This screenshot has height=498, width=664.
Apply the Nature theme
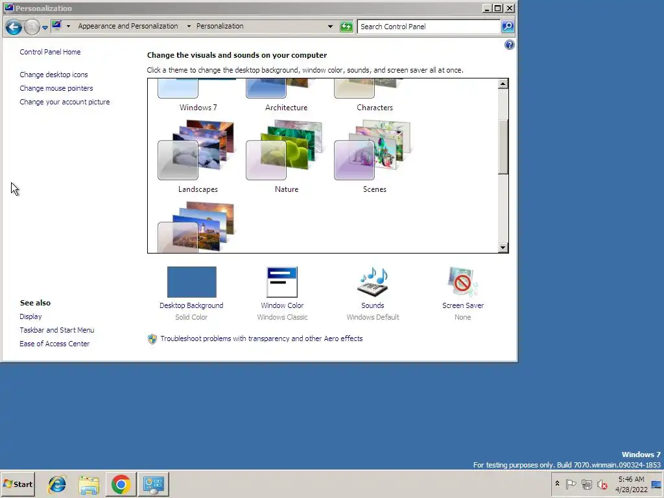pyautogui.click(x=286, y=157)
